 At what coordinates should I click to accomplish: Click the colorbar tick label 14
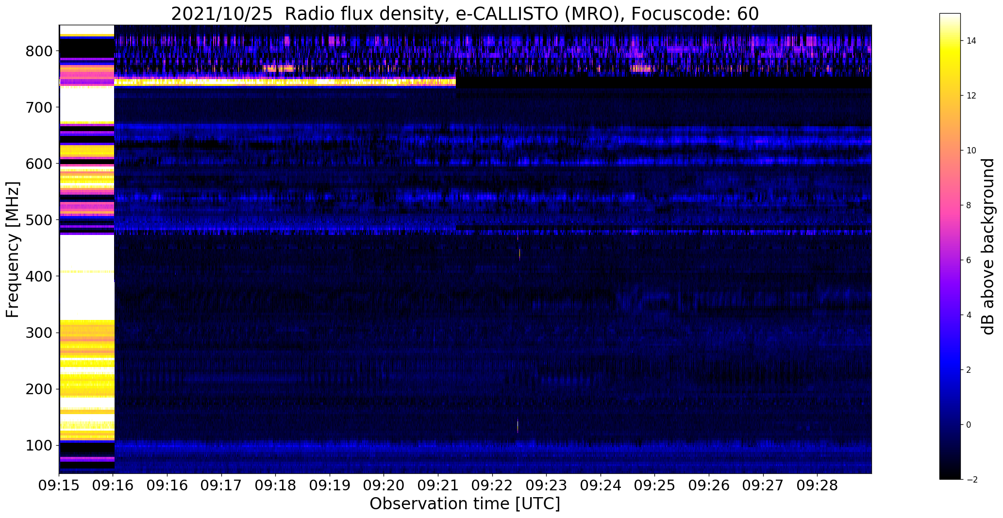(x=971, y=41)
